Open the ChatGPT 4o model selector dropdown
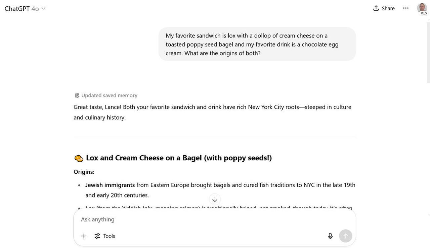The width and height of the screenshot is (430, 248). (25, 9)
